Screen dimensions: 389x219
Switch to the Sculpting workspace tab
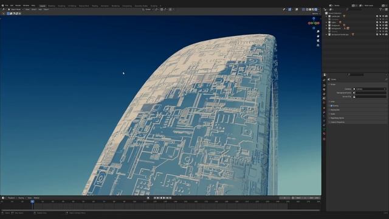click(61, 5)
